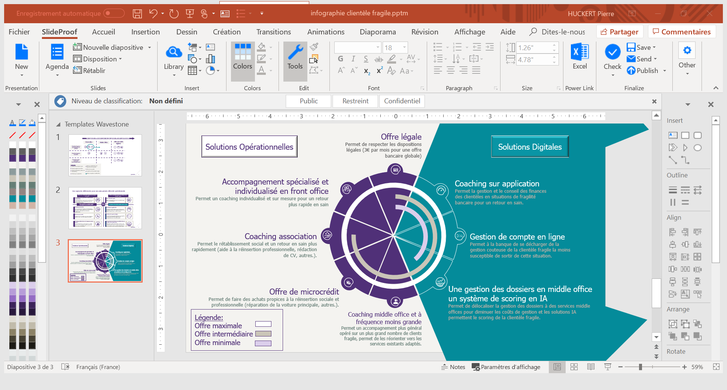This screenshot has width=727, height=390.
Task: Set classification to Confidentiel
Action: click(402, 101)
